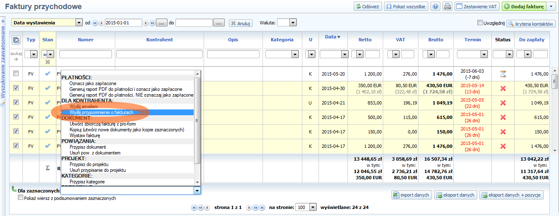Go to the next page arrow icon
This screenshot has height=216, width=559.
coord(249,207)
